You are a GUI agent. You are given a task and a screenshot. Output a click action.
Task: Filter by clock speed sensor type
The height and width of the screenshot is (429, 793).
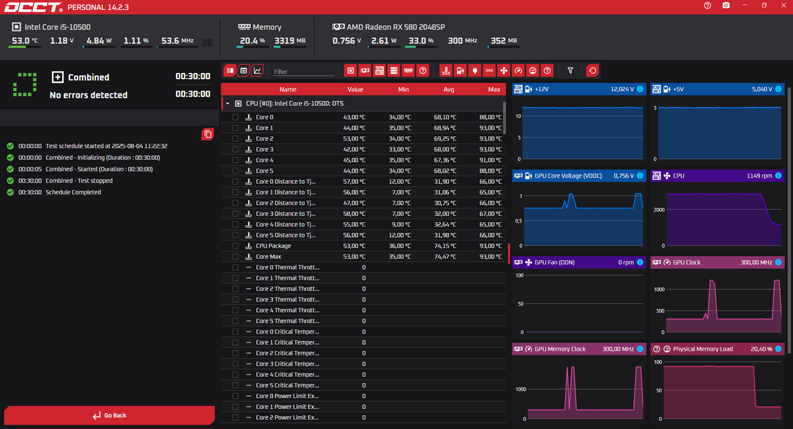click(519, 71)
